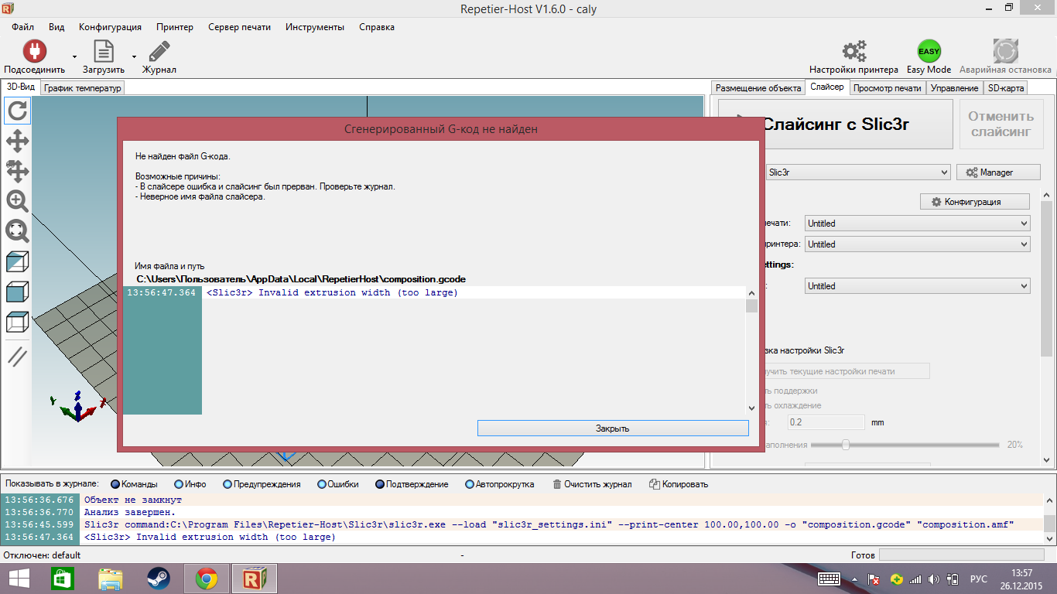The width and height of the screenshot is (1057, 594).
Task: Open the Принтер menu
Action: pos(175,27)
